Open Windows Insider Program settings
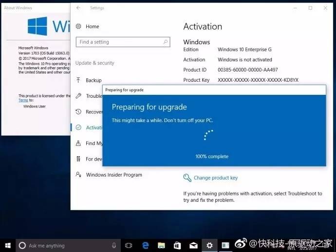This screenshot has height=252, width=336. [x=113, y=175]
